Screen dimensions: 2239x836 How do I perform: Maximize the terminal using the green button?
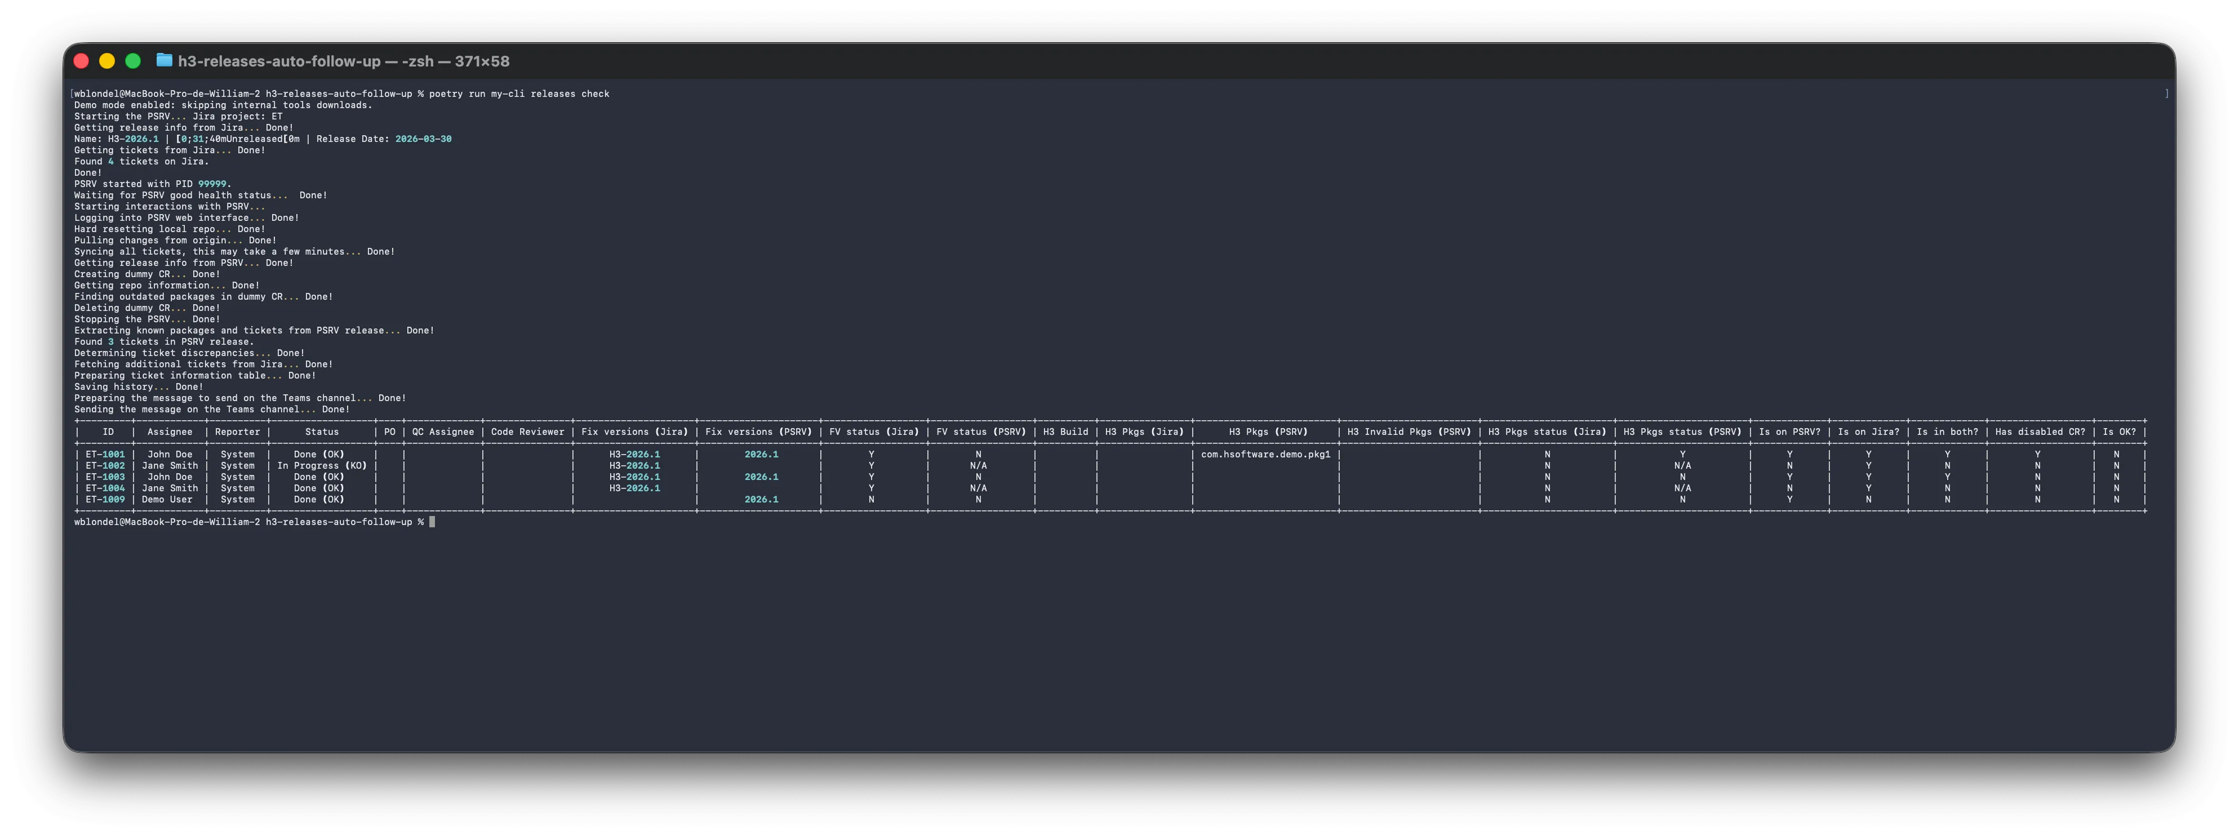(x=133, y=61)
